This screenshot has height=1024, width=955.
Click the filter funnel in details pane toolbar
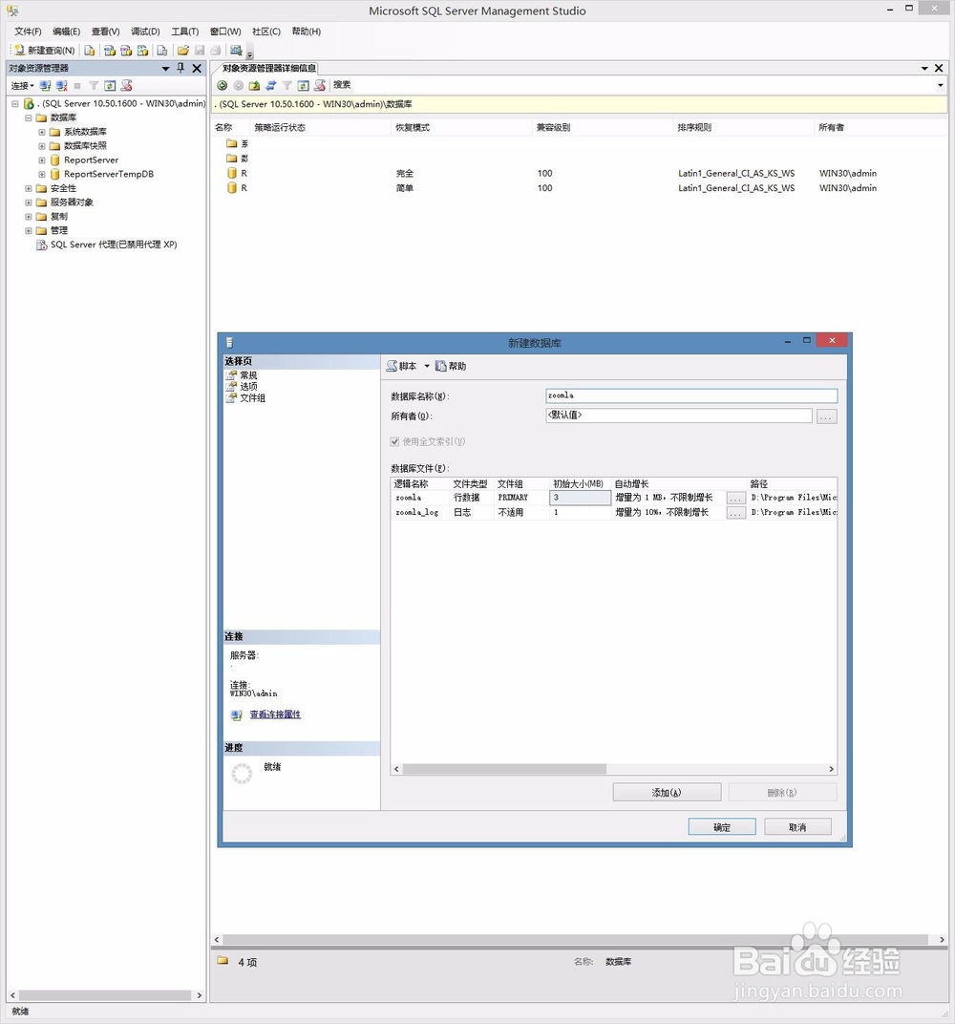click(287, 85)
